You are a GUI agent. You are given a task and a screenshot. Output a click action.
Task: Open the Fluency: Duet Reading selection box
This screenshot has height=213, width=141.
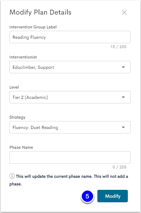coord(70,127)
